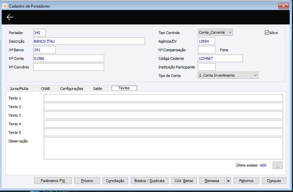The image size is (293, 192).
Task: Focus the Observação text area
Action: coord(163,148)
